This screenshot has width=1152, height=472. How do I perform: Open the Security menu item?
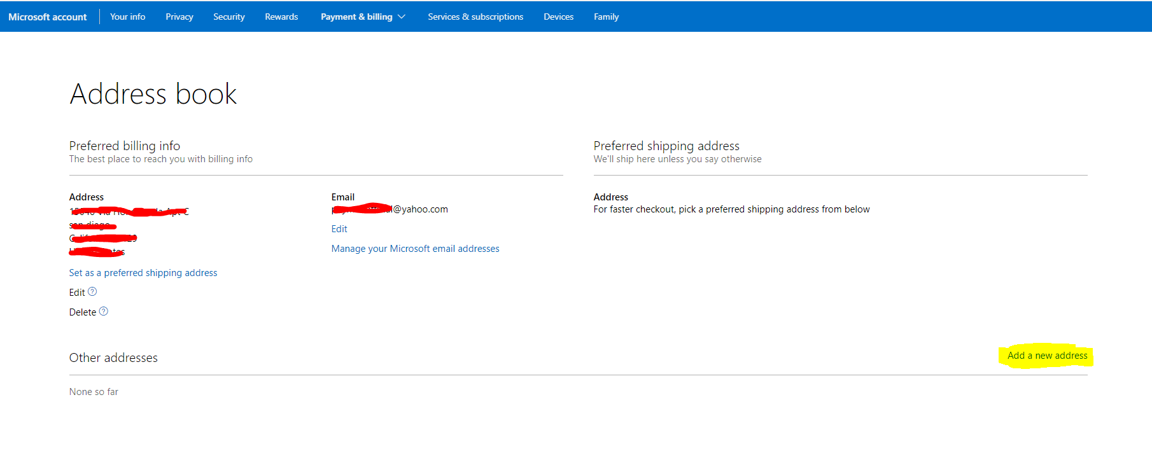click(x=229, y=17)
